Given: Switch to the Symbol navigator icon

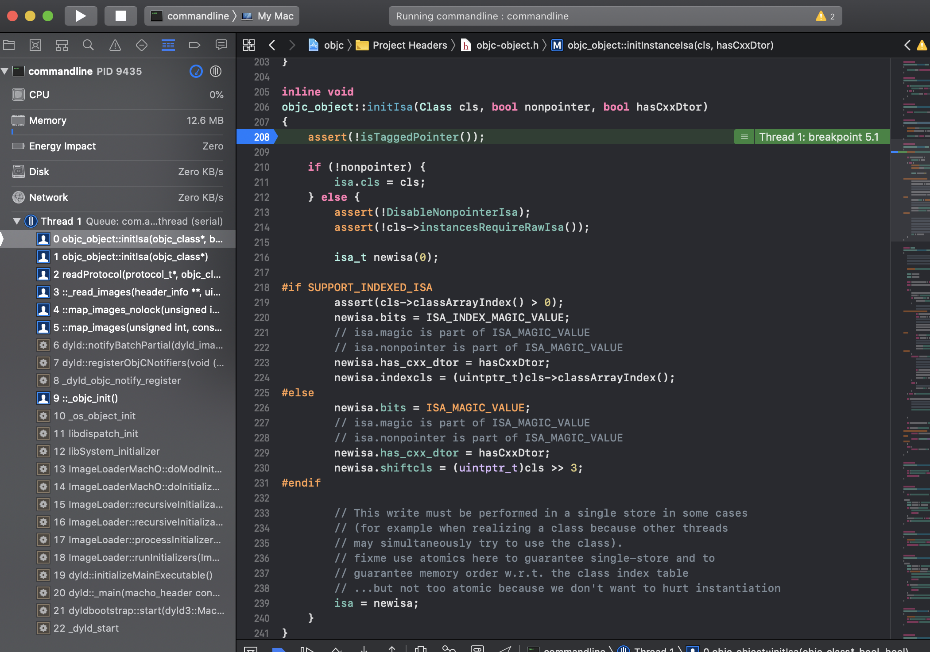Looking at the screenshot, I should pos(62,45).
